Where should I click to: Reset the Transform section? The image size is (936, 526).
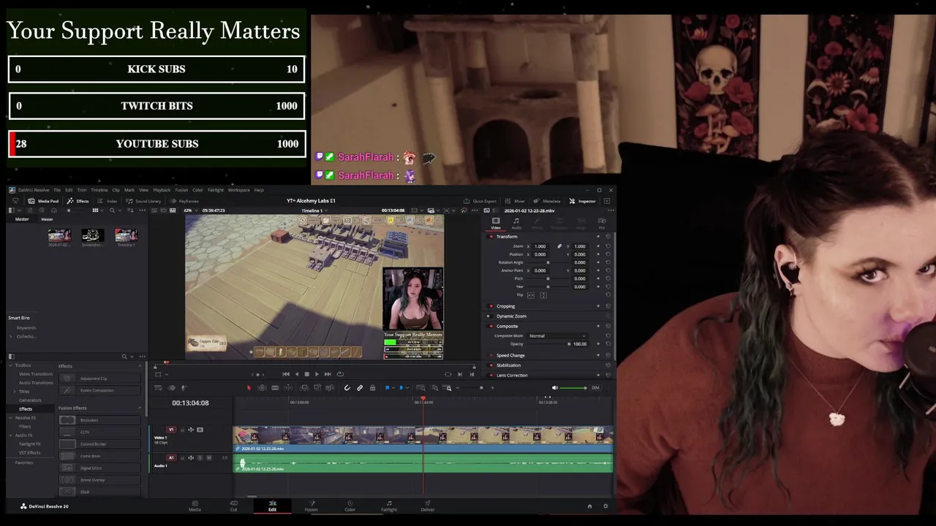click(608, 237)
